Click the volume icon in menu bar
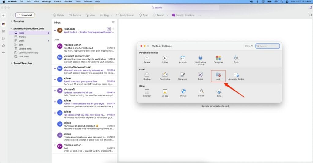This screenshot has height=163, width=313. 252,2
